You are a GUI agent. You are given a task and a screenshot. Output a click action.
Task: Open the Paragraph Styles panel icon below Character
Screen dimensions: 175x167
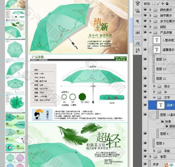coord(138,51)
